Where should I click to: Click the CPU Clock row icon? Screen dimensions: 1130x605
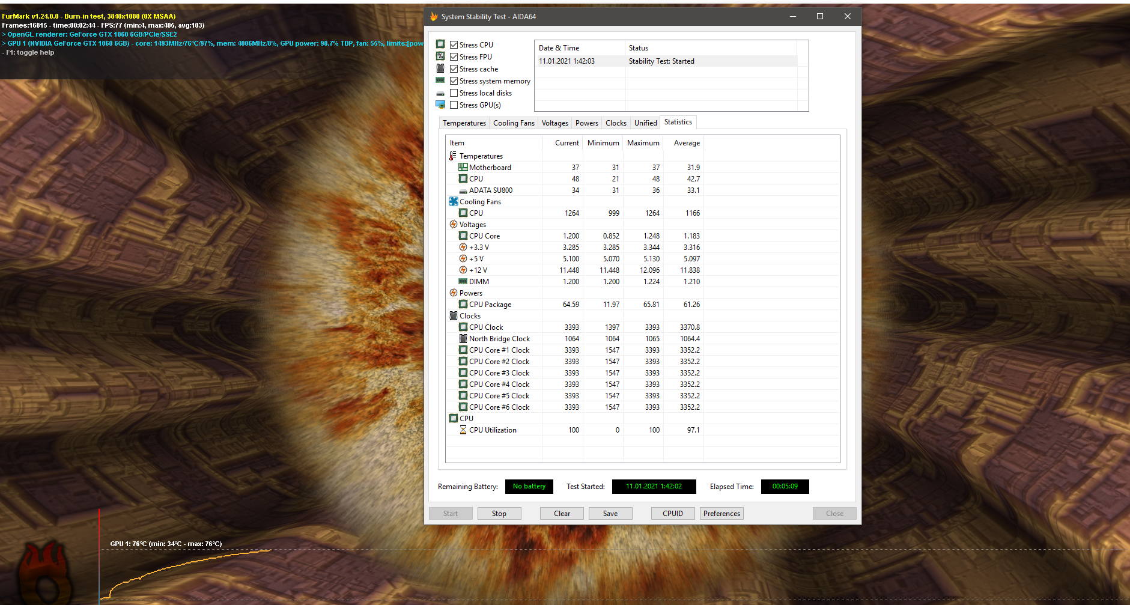(463, 327)
